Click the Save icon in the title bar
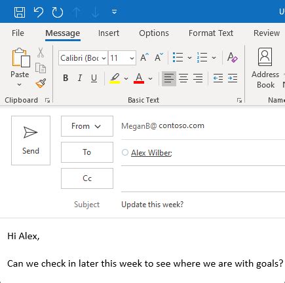The height and width of the screenshot is (283, 285). (x=20, y=12)
